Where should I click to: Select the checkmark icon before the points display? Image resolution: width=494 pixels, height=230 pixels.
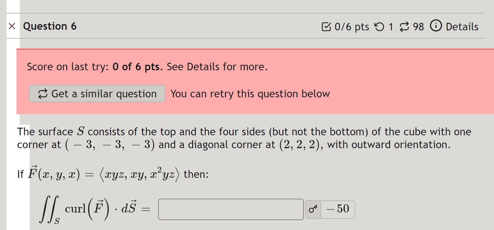coord(326,27)
